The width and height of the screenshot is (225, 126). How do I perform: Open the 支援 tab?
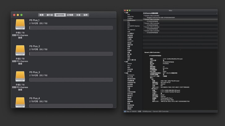pos(78,15)
